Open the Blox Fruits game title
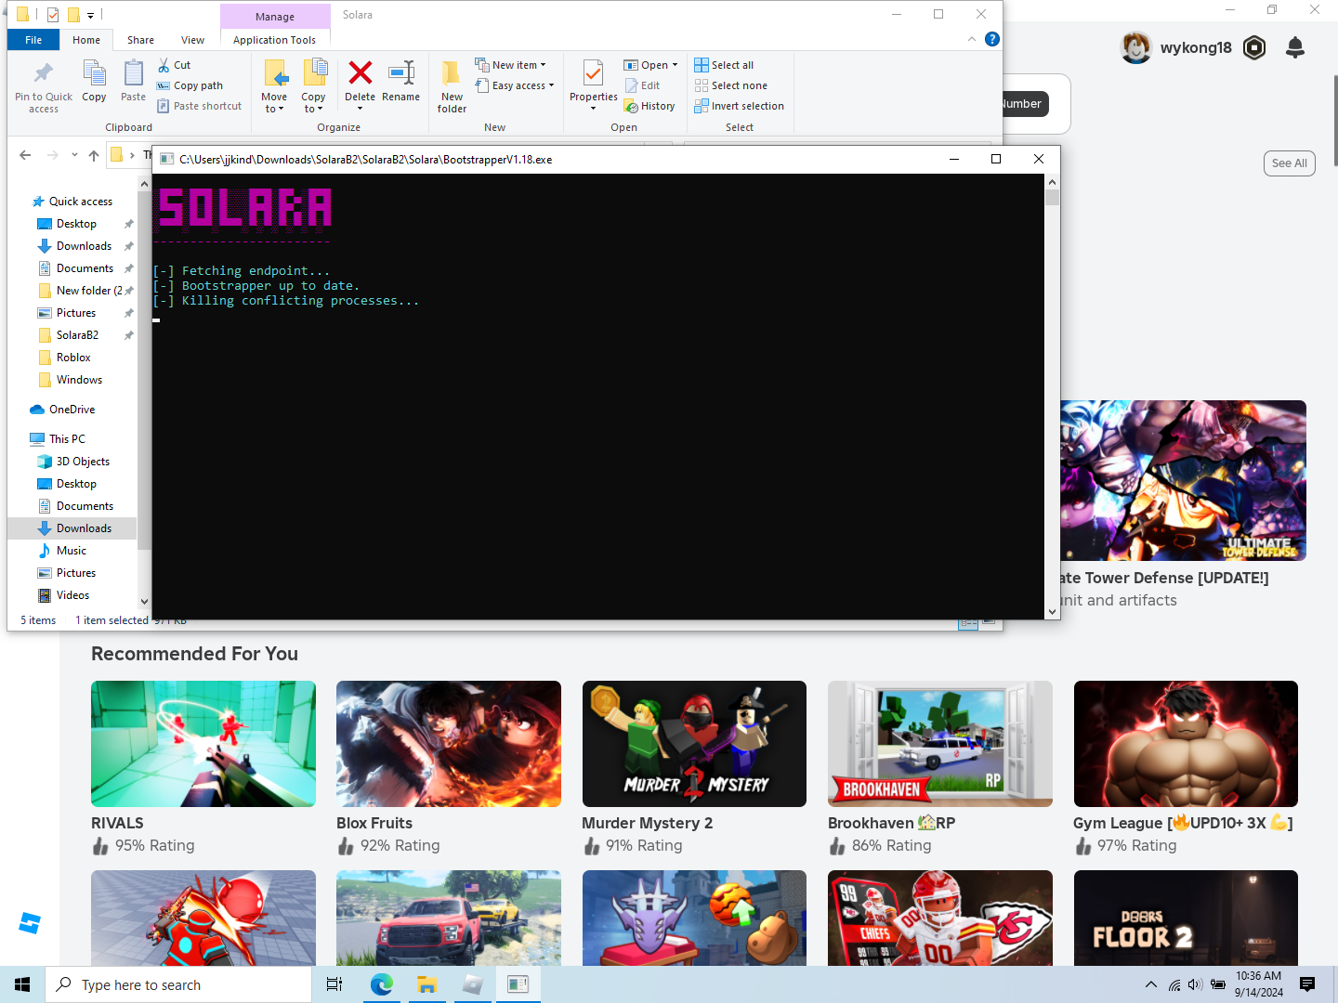The height and width of the screenshot is (1003, 1338). 374,823
